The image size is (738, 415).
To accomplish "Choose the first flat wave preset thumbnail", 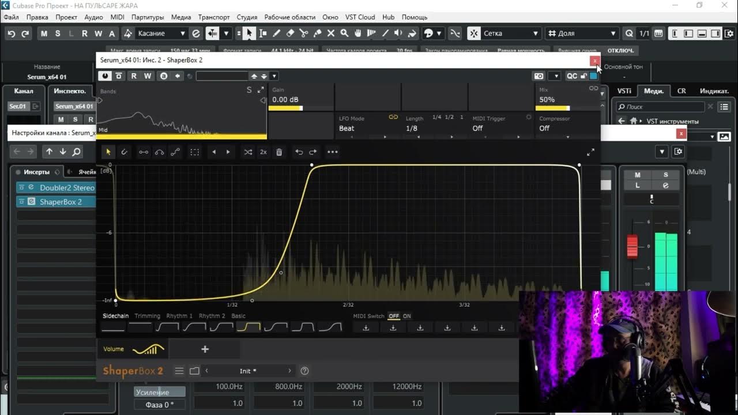I will 113,327.
